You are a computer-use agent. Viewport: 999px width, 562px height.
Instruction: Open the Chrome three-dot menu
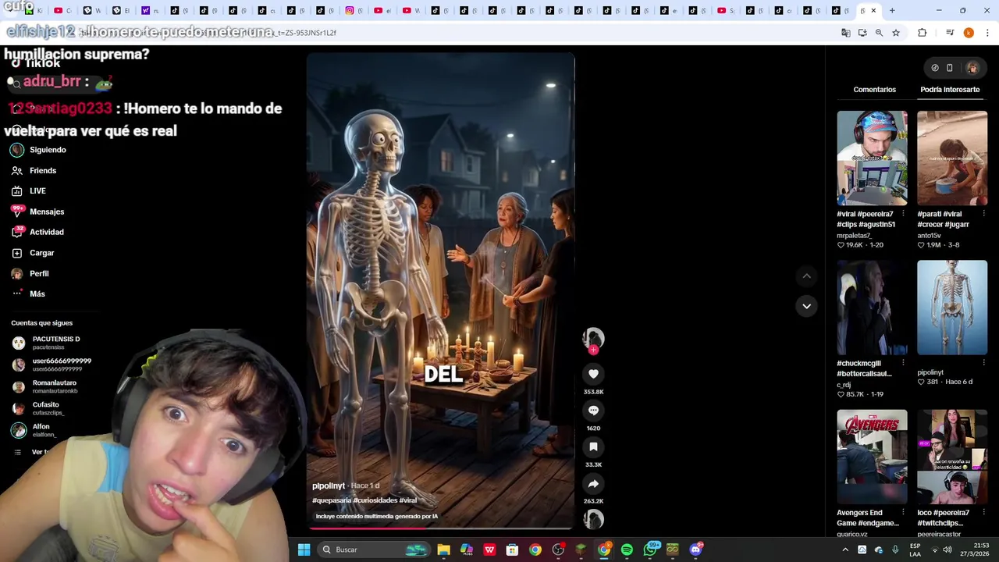click(987, 33)
